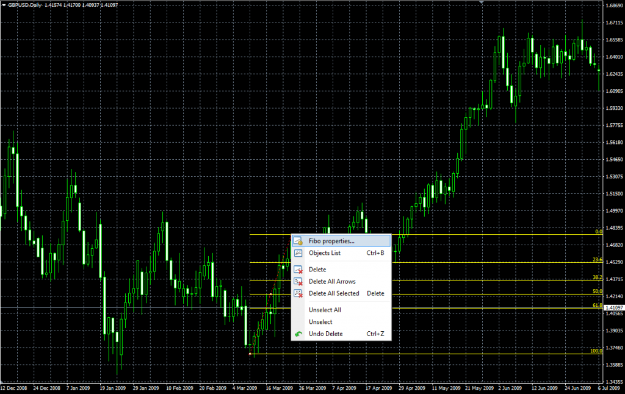This screenshot has height=394, width=625.
Task: Select the Fibonacci 100.0 level label
Action: [x=596, y=351]
